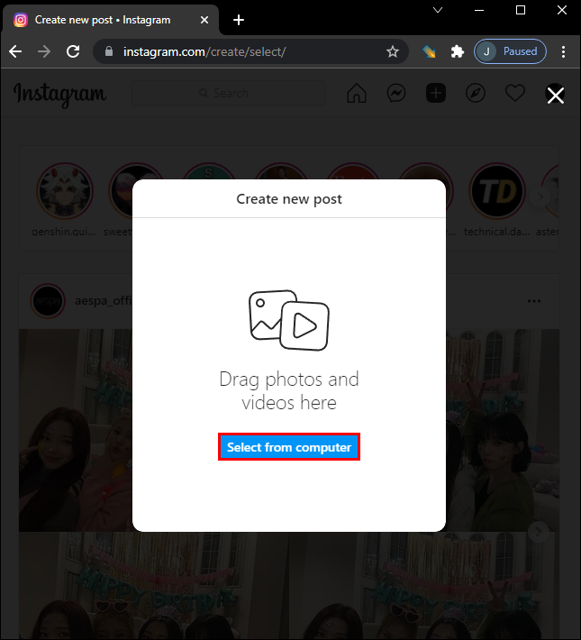581x640 pixels.
Task: Reload the Instagram page
Action: point(73,51)
